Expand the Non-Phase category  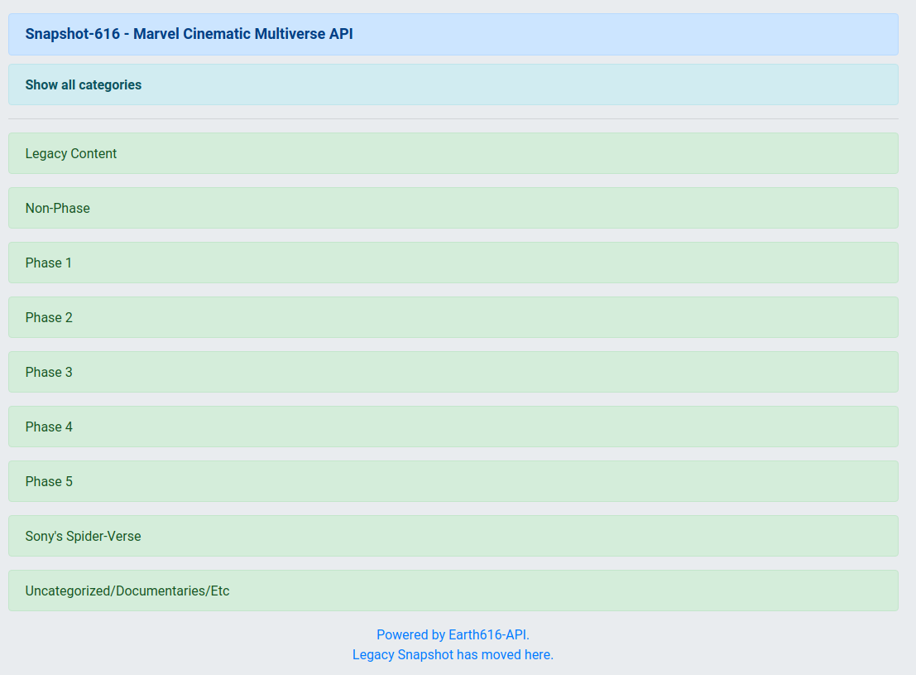453,208
